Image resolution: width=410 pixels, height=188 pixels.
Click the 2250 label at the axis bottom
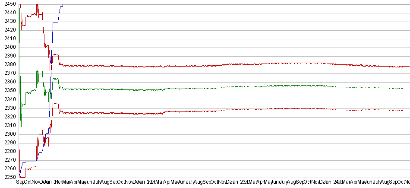[x=8, y=177]
